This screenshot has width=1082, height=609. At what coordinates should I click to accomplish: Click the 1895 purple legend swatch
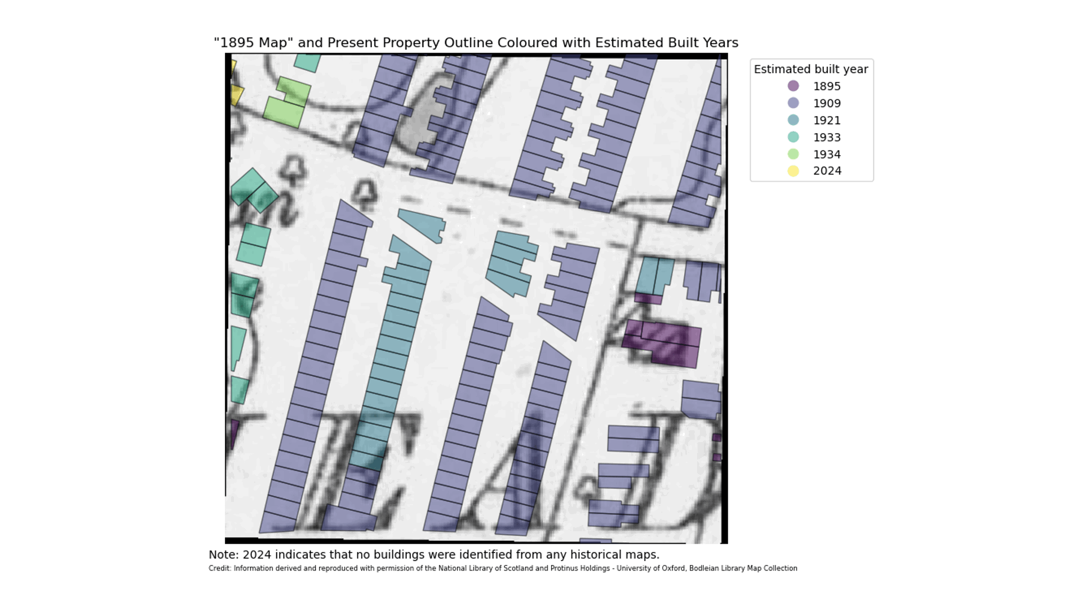793,86
